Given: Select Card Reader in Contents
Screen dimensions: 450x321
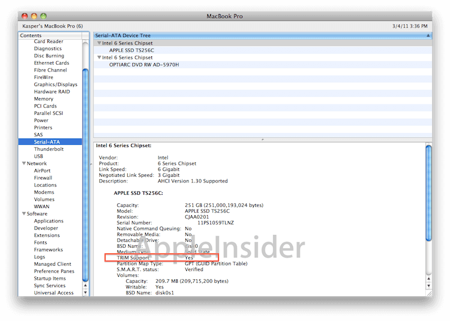Looking at the screenshot, I should coord(48,41).
